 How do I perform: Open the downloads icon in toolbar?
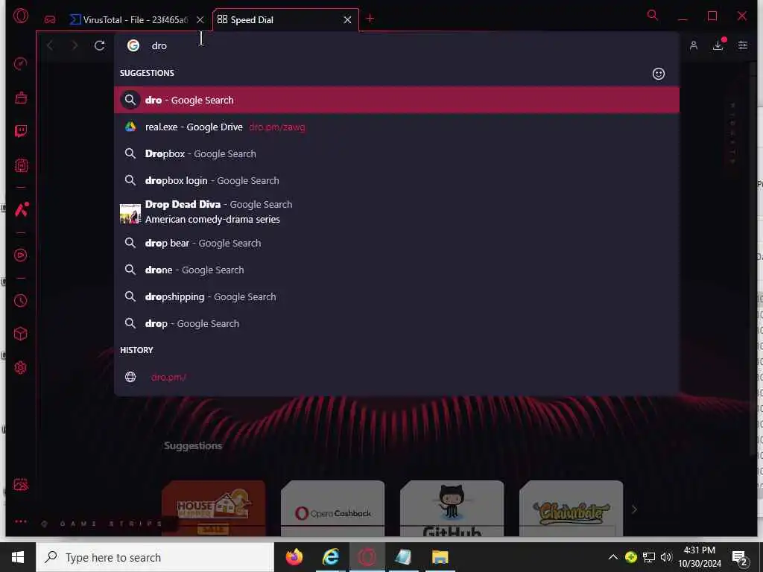click(x=718, y=45)
